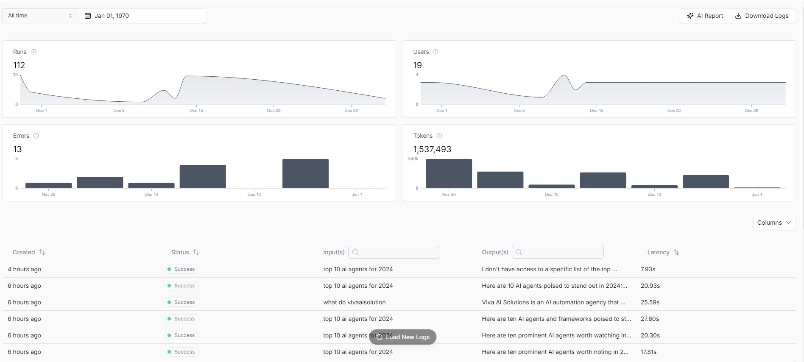This screenshot has height=362, width=804.
Task: Sort logs by Latency
Action: tap(676, 252)
